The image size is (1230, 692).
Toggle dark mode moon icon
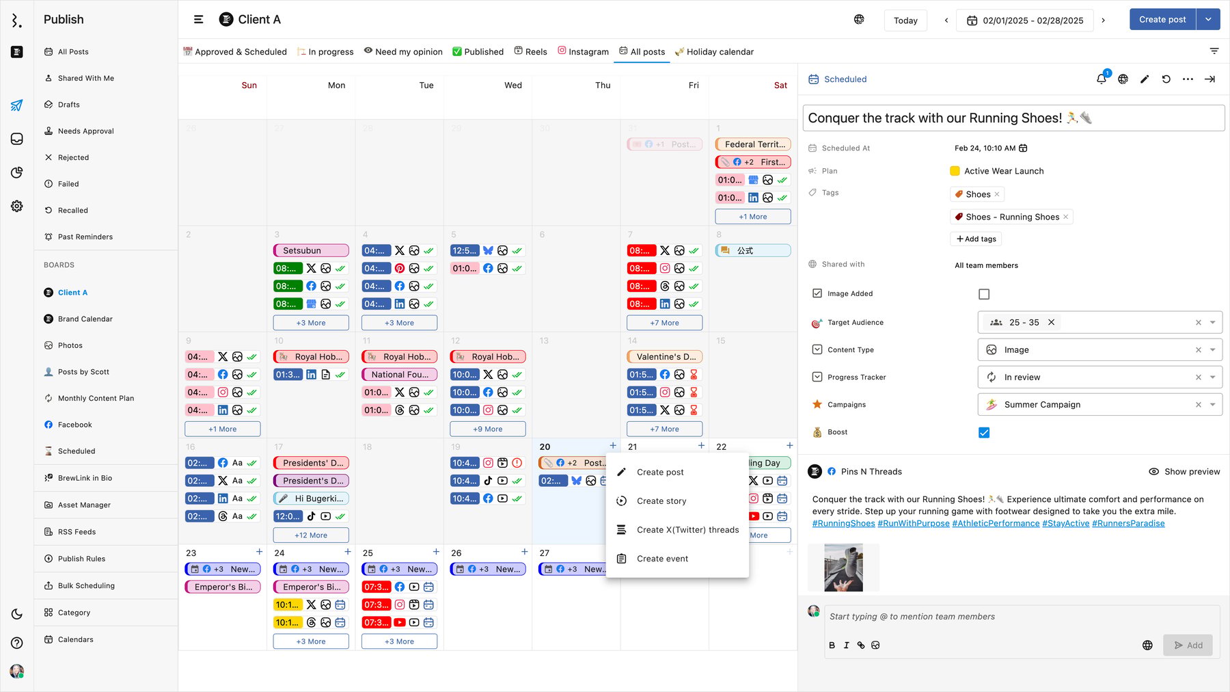click(17, 614)
